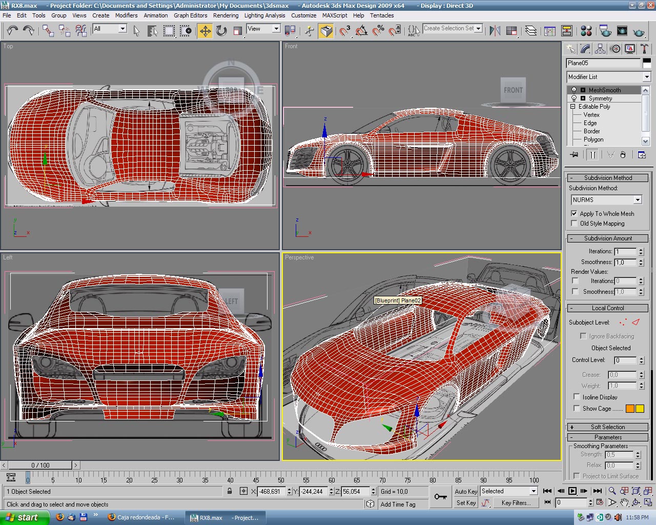
Task: Click the Key Filters button
Action: tap(516, 503)
